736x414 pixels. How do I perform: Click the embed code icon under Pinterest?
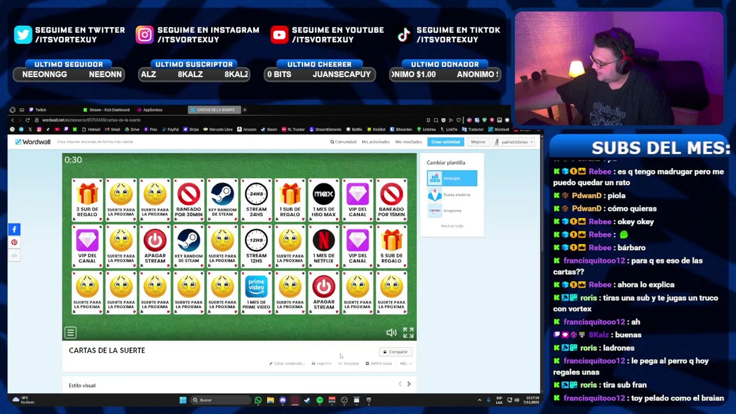click(14, 256)
